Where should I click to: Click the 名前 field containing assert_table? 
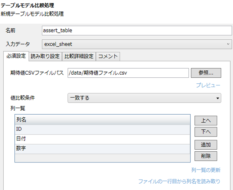pyautogui.click(x=137, y=30)
